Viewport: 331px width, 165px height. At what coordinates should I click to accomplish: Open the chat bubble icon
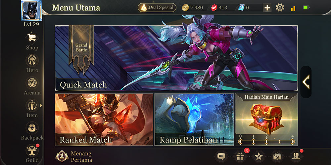(x=221, y=156)
